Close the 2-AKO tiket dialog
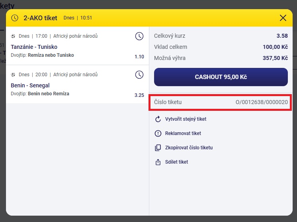This screenshot has height=222, width=297. point(283,18)
